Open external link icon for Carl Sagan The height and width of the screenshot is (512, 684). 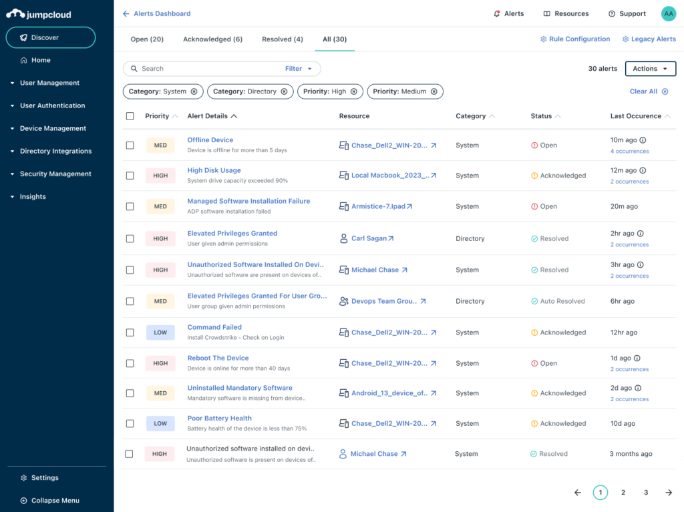[391, 238]
